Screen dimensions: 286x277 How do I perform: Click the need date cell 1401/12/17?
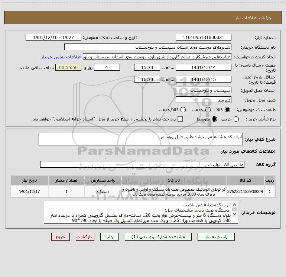[29, 191]
